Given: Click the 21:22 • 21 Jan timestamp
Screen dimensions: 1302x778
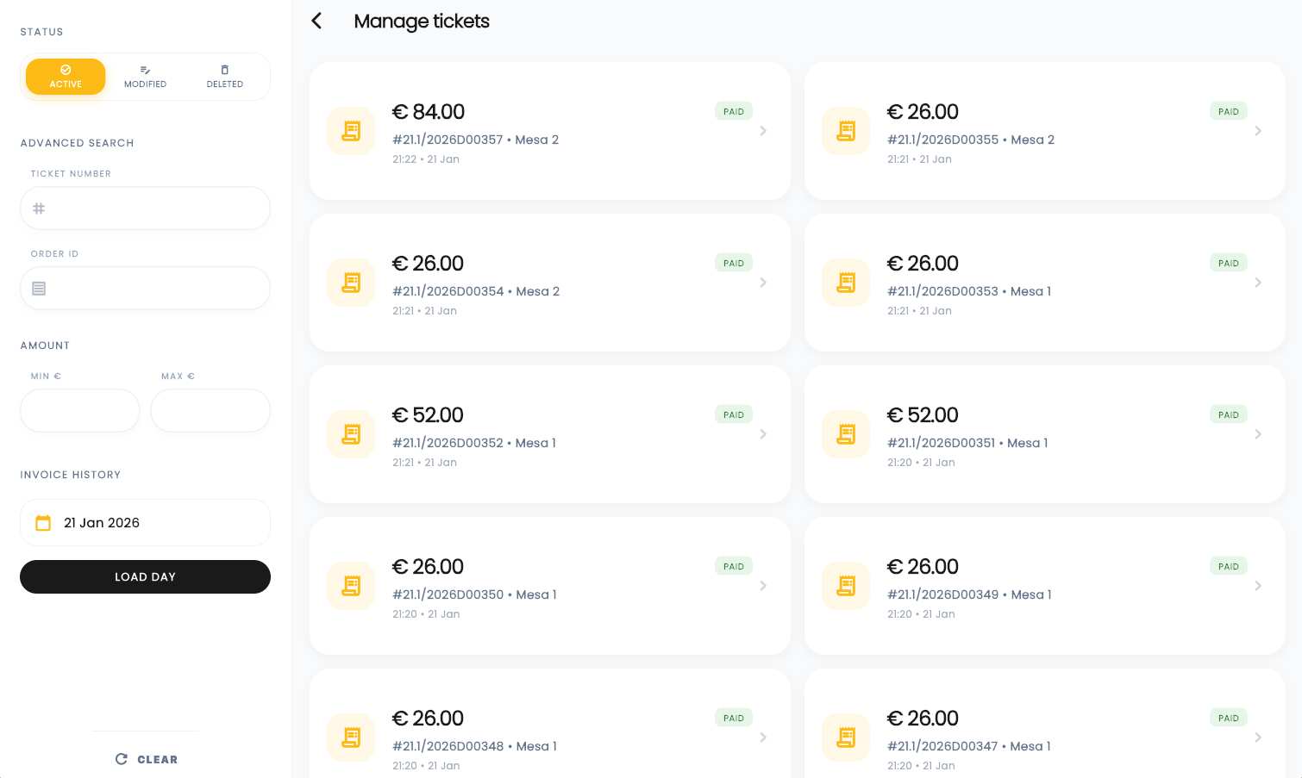Looking at the screenshot, I should [426, 159].
